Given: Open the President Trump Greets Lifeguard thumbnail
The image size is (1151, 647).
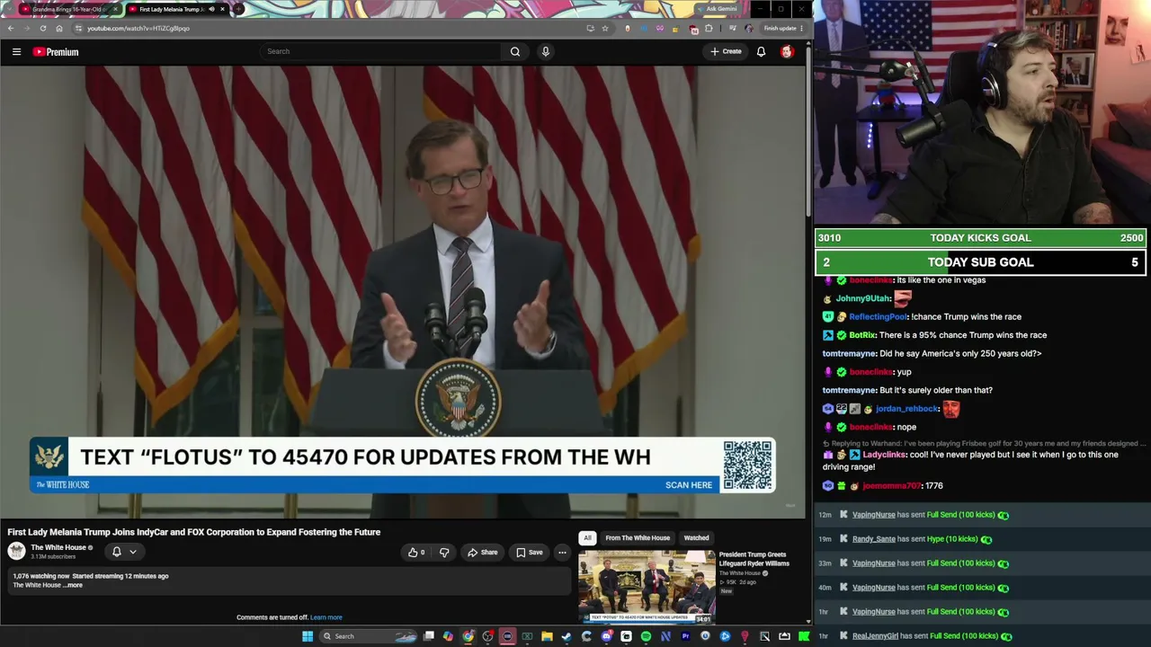Looking at the screenshot, I should tap(647, 587).
